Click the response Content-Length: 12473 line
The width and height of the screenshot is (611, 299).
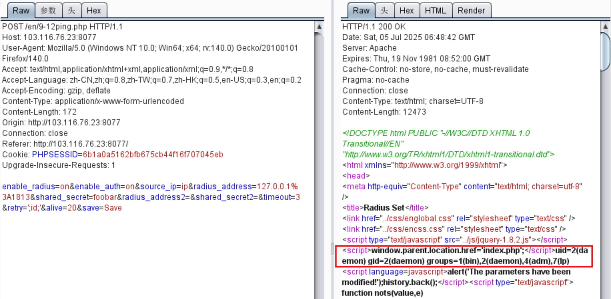click(384, 112)
